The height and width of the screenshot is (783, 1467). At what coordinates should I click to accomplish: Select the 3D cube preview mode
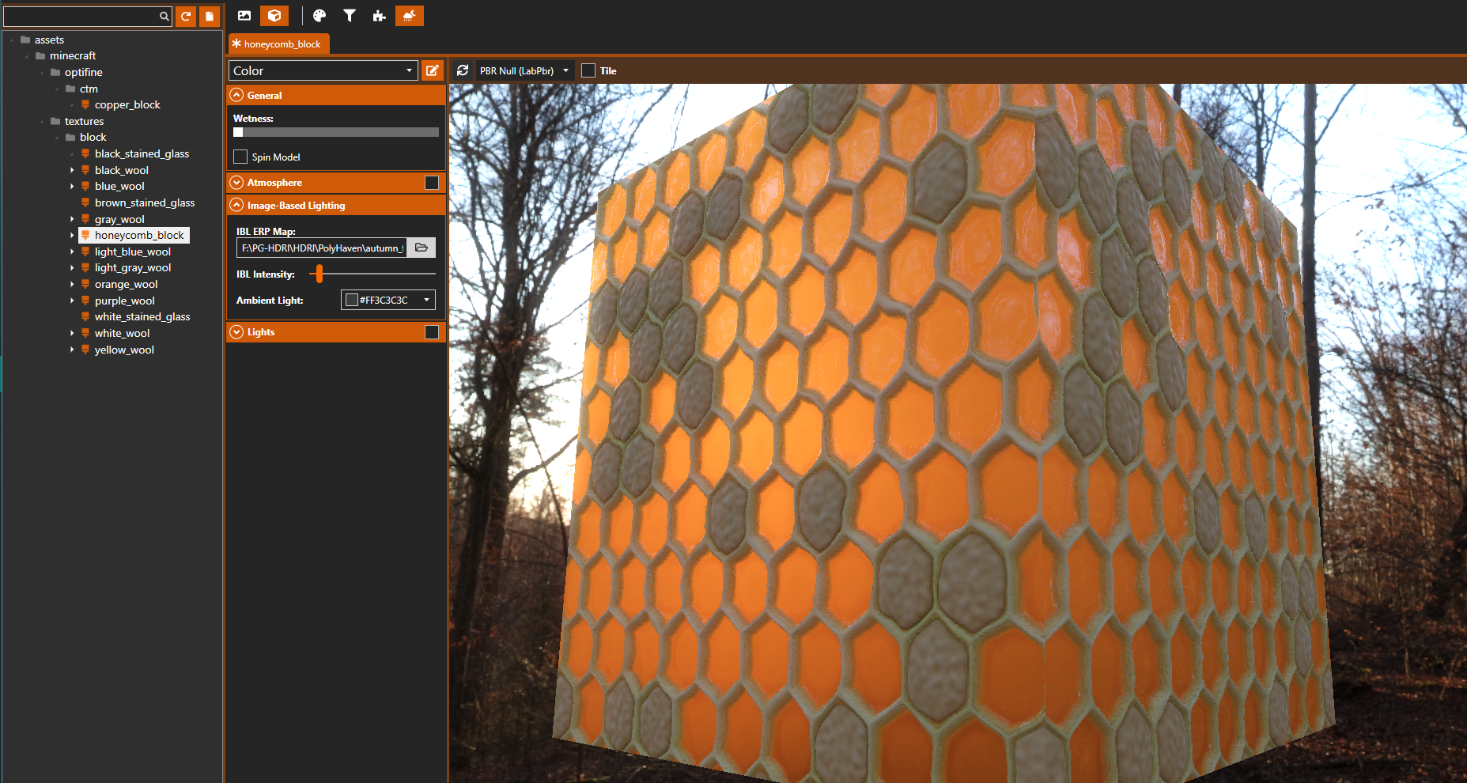(274, 16)
